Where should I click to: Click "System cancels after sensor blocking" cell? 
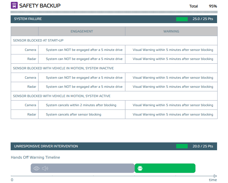73,114
